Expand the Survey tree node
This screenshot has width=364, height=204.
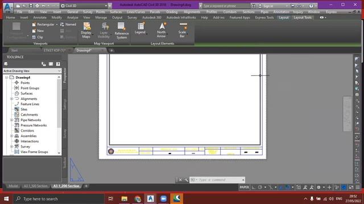pos(11,147)
